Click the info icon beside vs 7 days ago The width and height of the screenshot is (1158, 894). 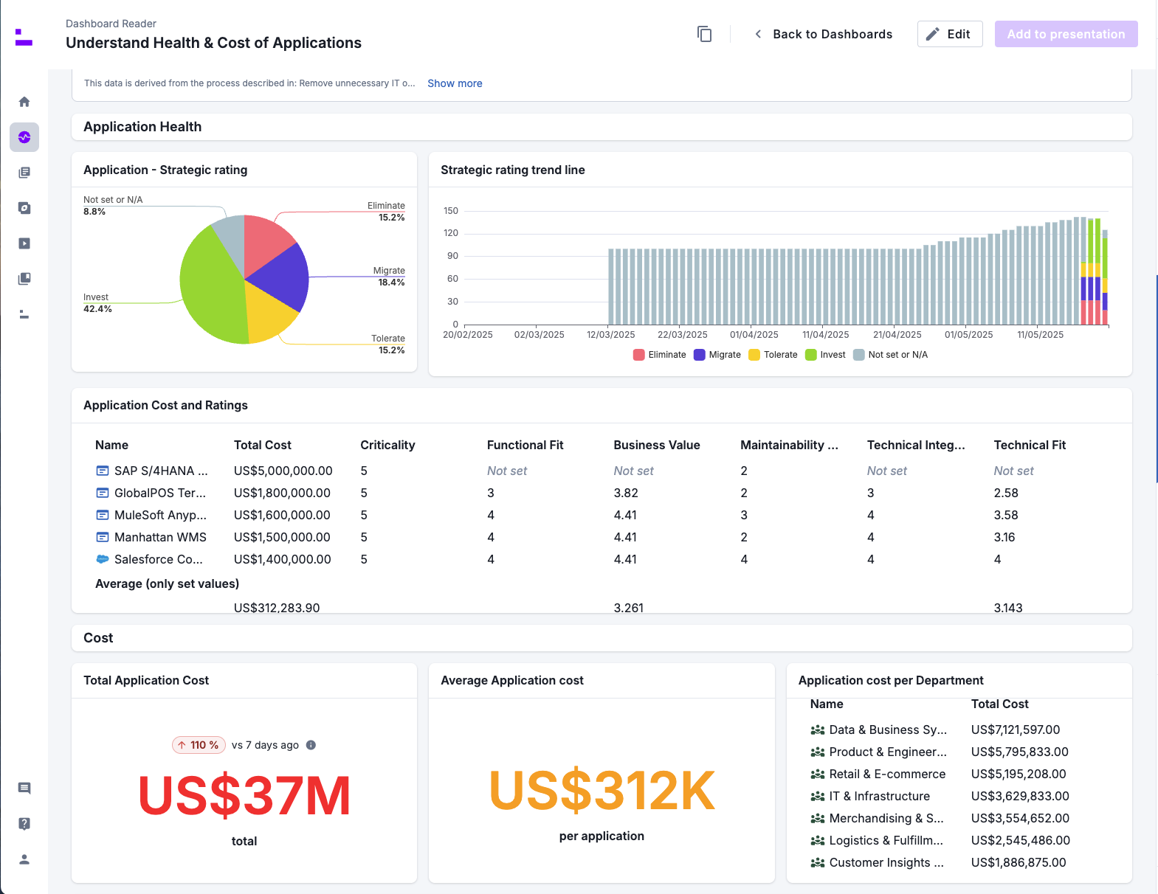(x=311, y=745)
